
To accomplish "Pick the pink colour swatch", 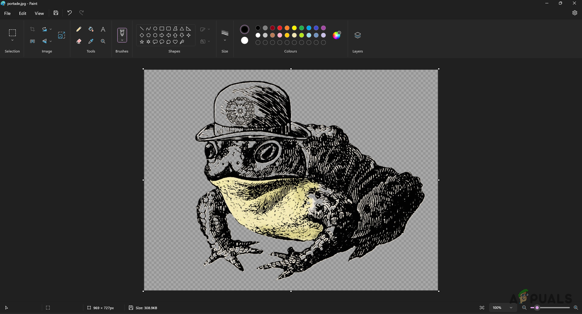I will (x=280, y=35).
